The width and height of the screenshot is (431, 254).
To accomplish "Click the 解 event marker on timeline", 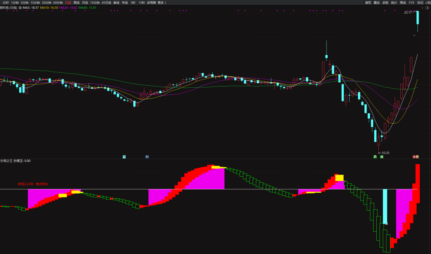I will (124, 157).
